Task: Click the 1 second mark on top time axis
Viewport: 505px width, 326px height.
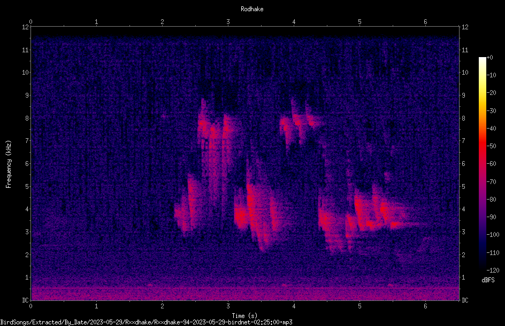Action: (x=96, y=22)
